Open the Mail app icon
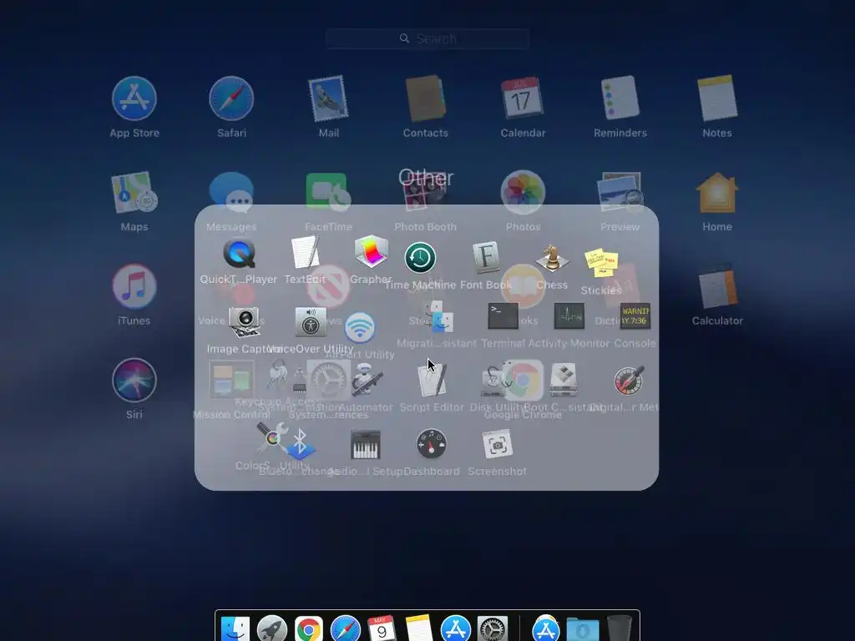 click(x=328, y=98)
